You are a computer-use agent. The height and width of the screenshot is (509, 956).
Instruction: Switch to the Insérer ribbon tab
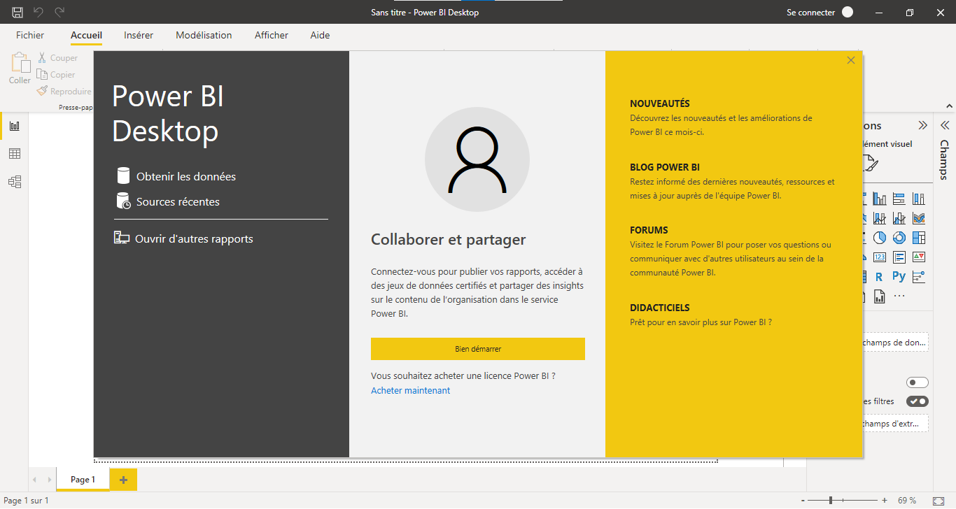(139, 35)
